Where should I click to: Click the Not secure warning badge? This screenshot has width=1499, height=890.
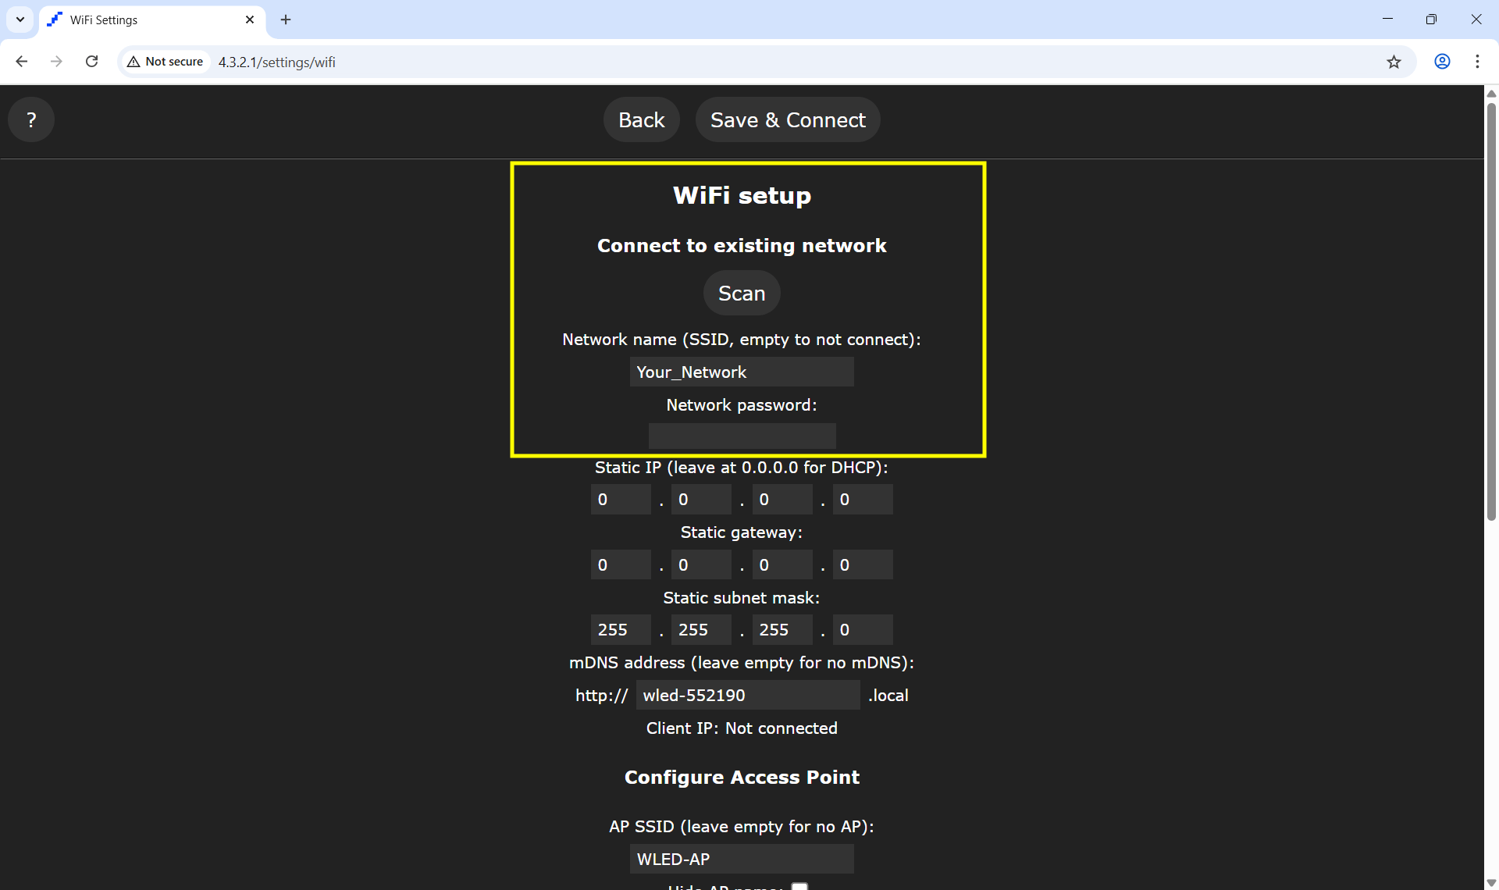click(166, 62)
